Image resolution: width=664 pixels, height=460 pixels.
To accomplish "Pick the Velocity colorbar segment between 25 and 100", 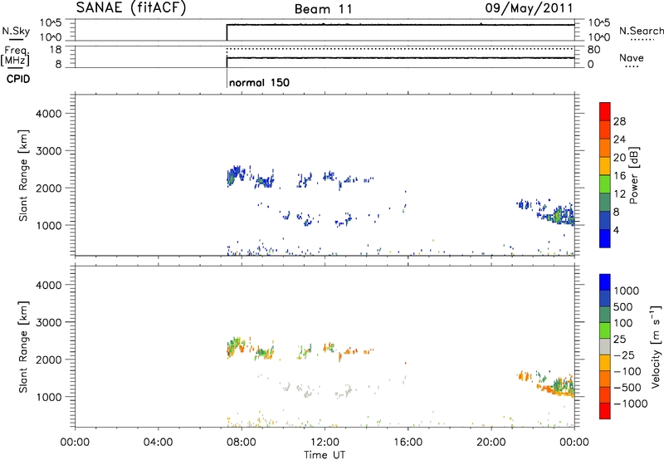I will coord(605,330).
